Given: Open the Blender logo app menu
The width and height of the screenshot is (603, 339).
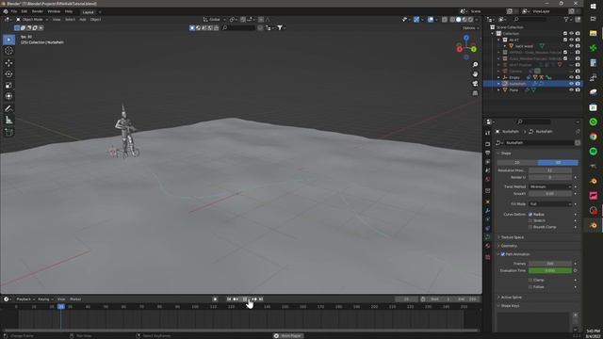Looking at the screenshot, I should pyautogui.click(x=6, y=11).
